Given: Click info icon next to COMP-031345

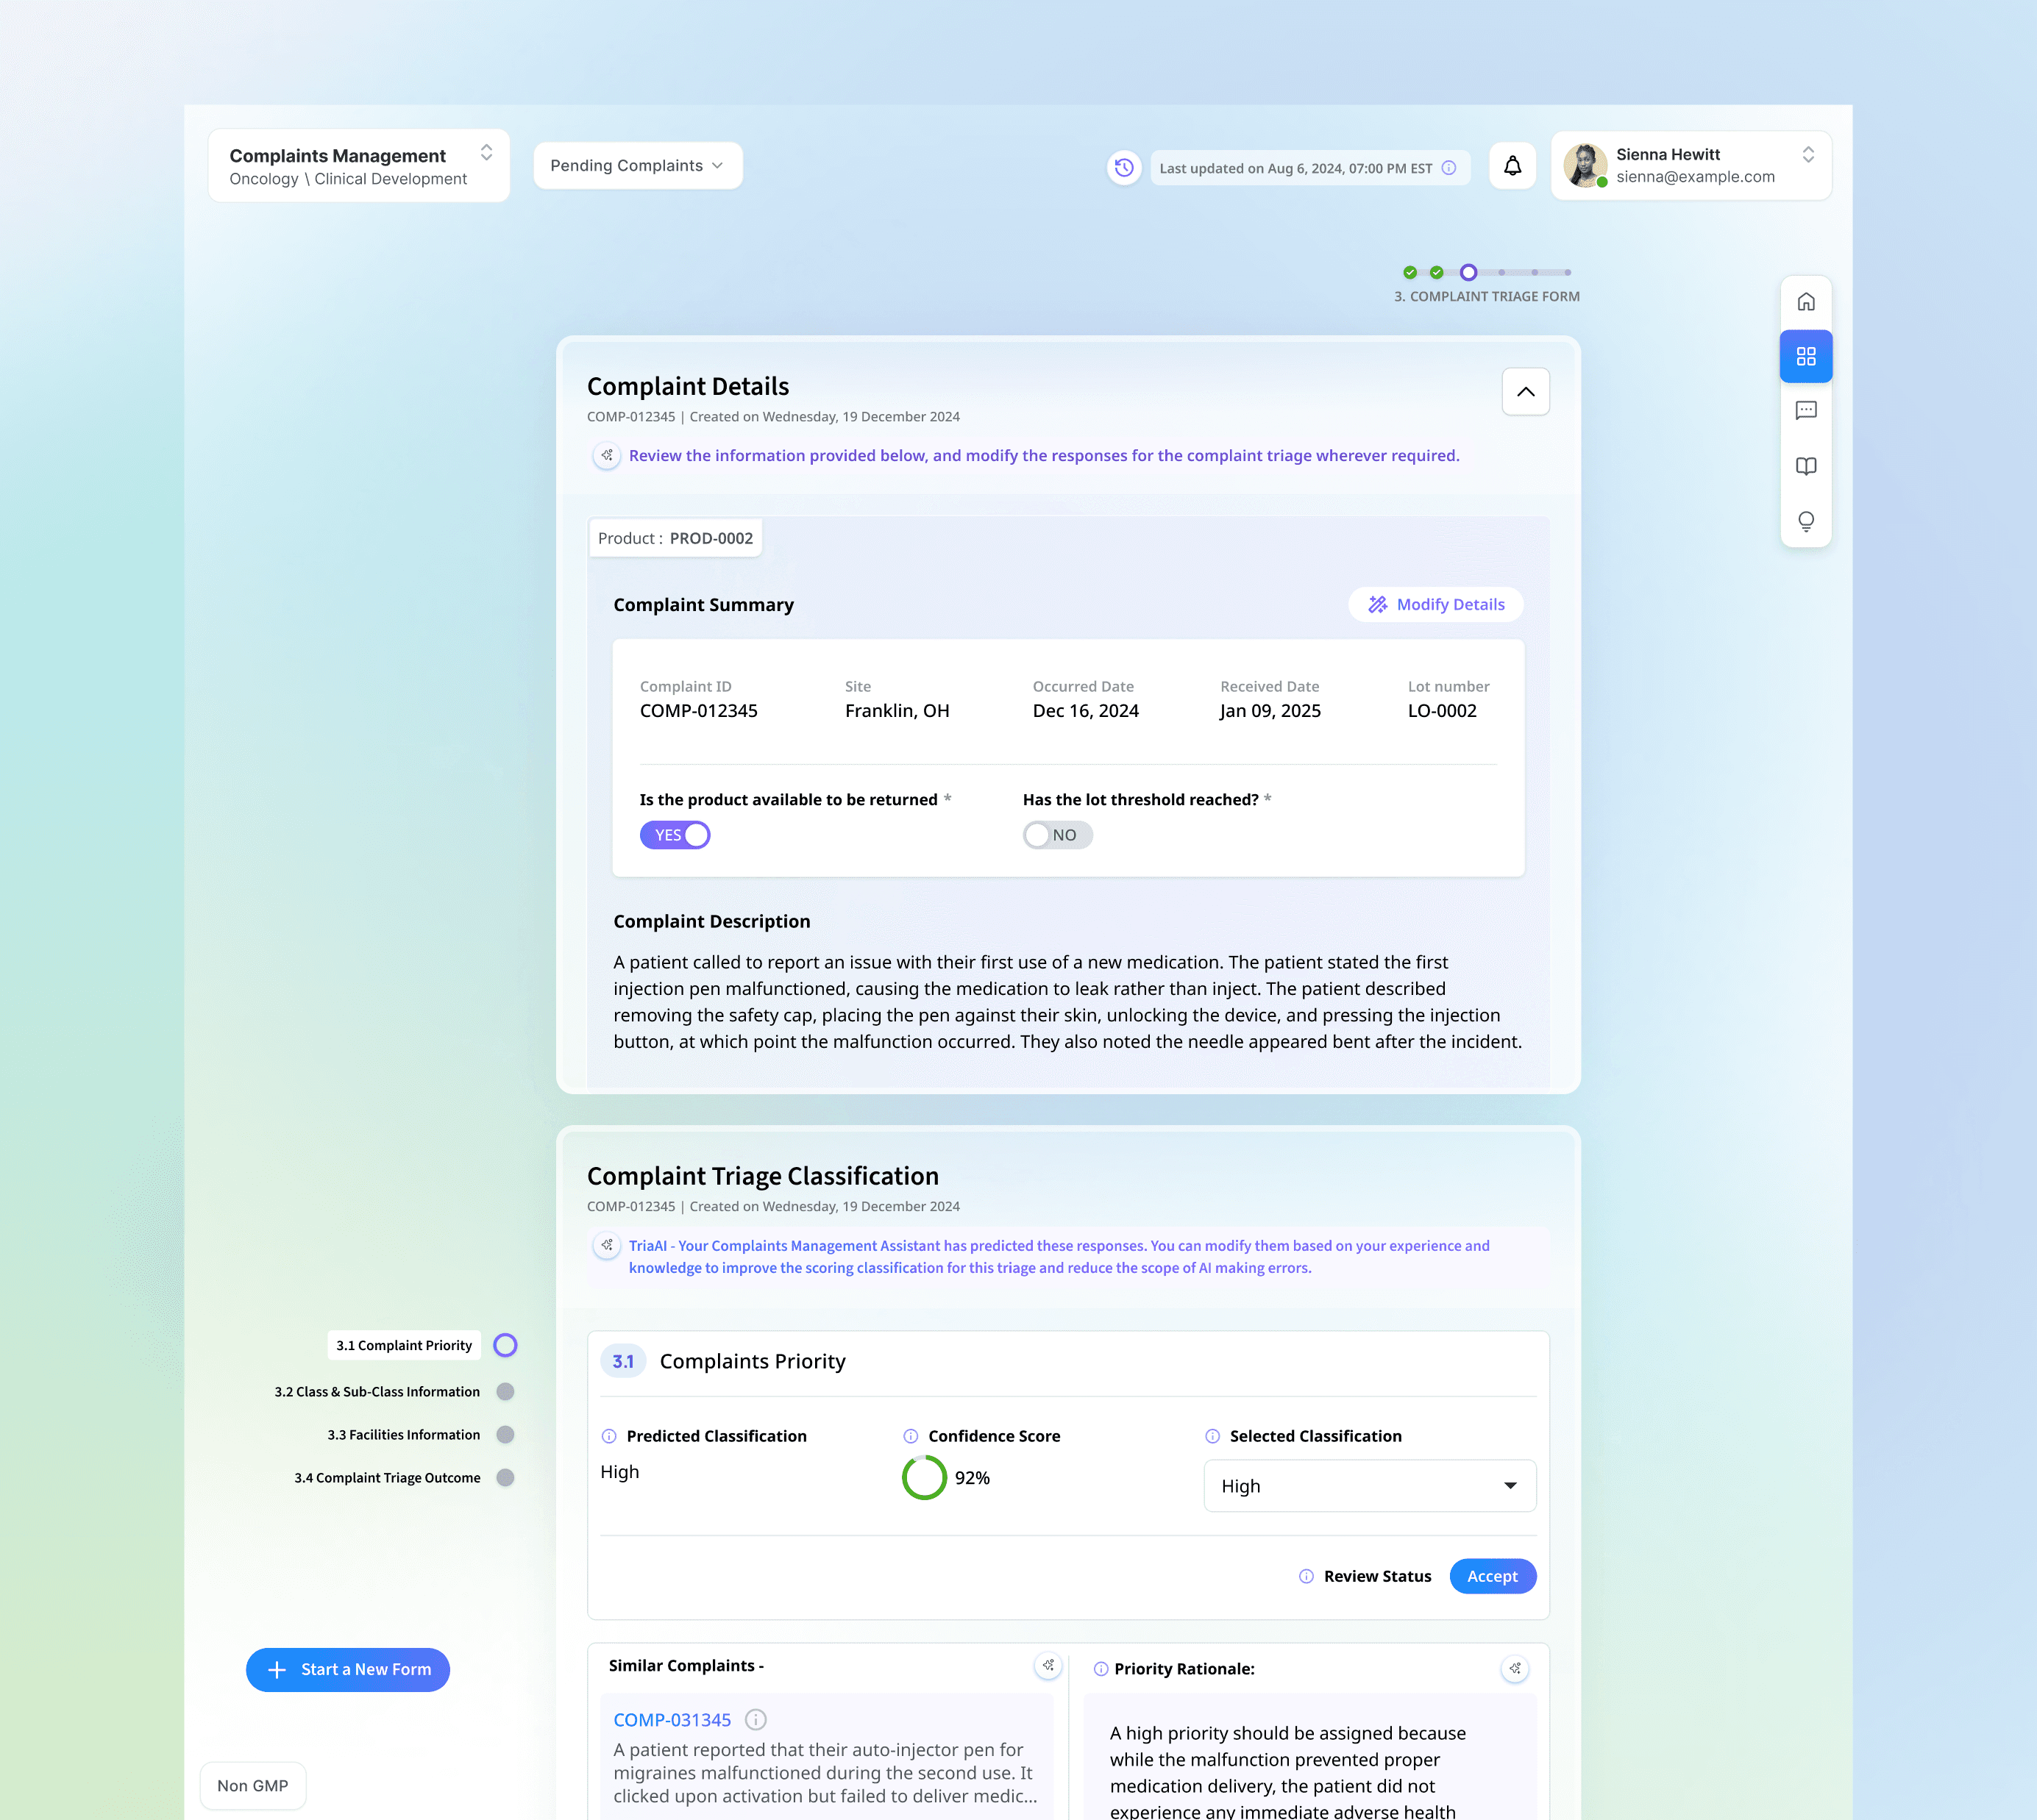Looking at the screenshot, I should (756, 1720).
